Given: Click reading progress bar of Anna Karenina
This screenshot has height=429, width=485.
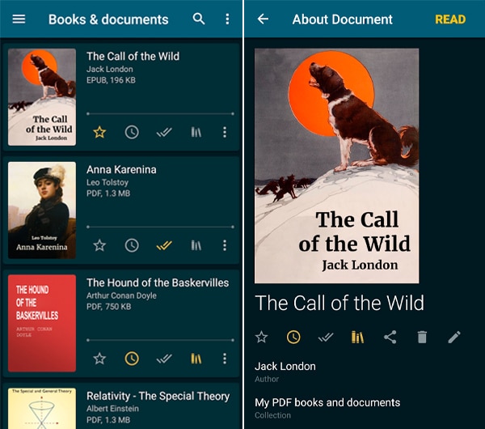Looking at the screenshot, I should pyautogui.click(x=160, y=227).
